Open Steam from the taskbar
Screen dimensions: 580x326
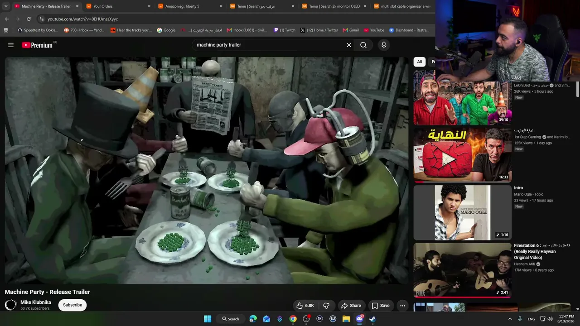372,319
